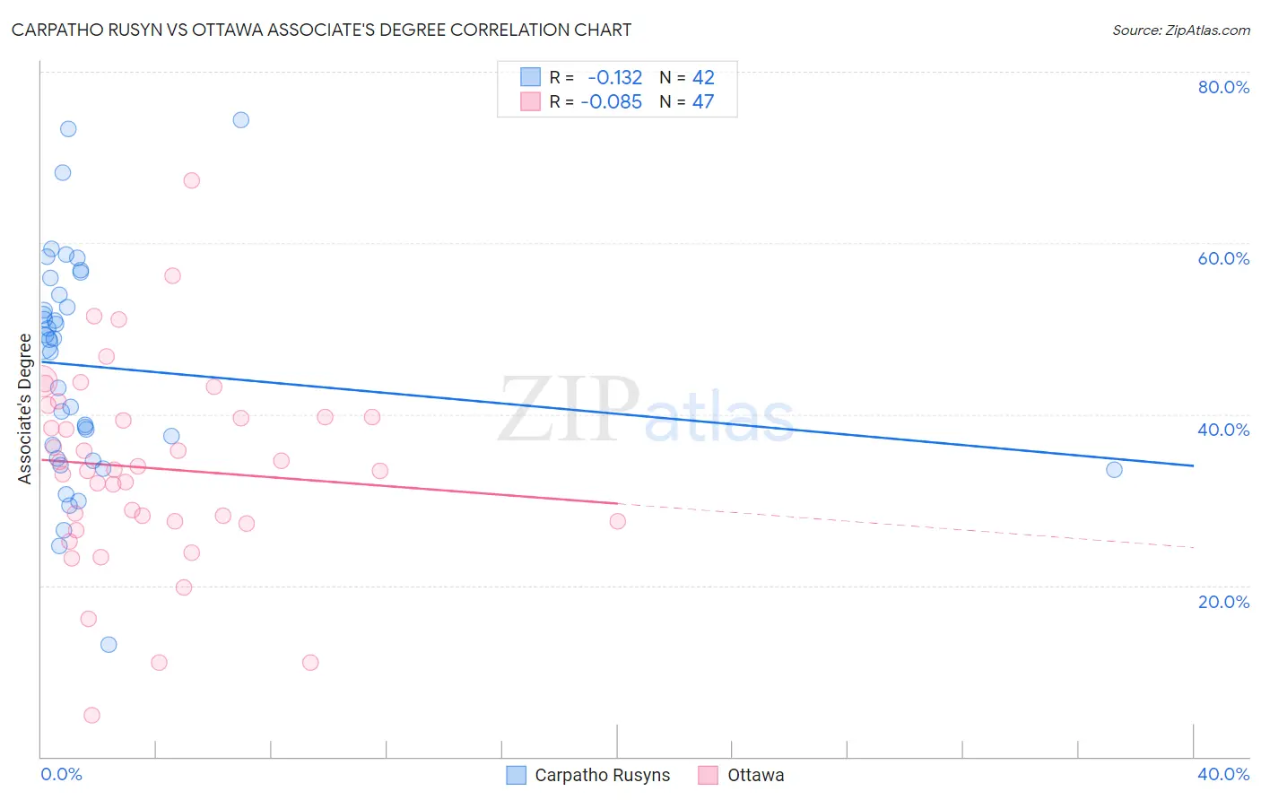Viewport: 1261px width, 800px height.
Task: Click the highest pink data point near 67%
Action: tap(191, 180)
